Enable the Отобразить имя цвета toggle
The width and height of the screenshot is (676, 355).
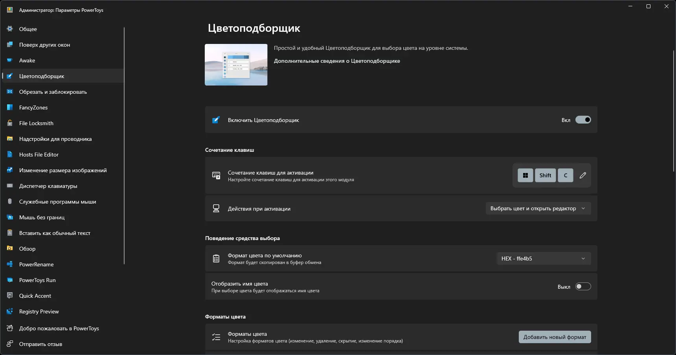click(583, 287)
